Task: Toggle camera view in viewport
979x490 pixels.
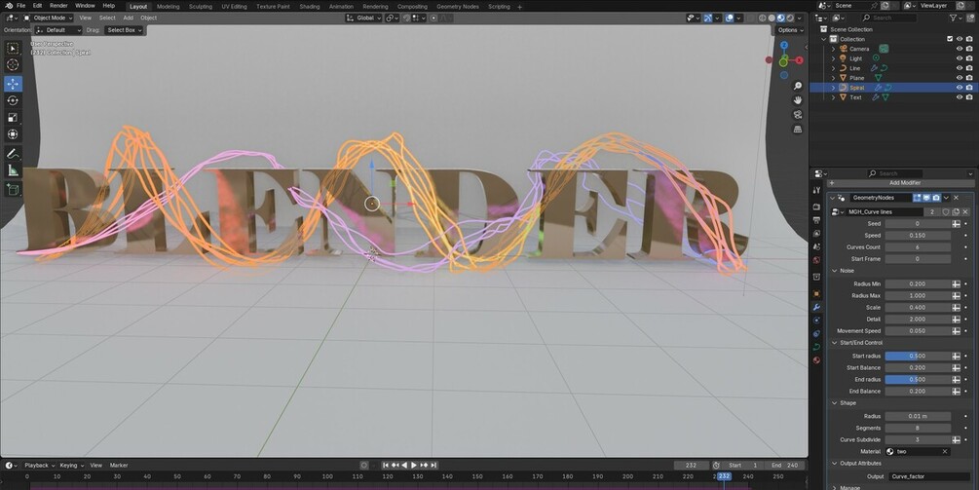Action: (x=797, y=114)
